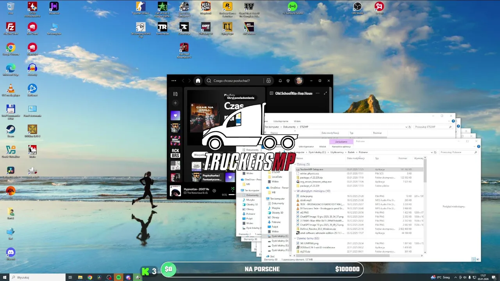Open Spotify browse icon in search bar
This screenshot has height=281, width=500.
coord(268,81)
